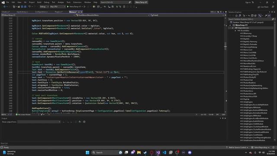Open Solution Explorer Properties wrench icon

click(x=266, y=16)
